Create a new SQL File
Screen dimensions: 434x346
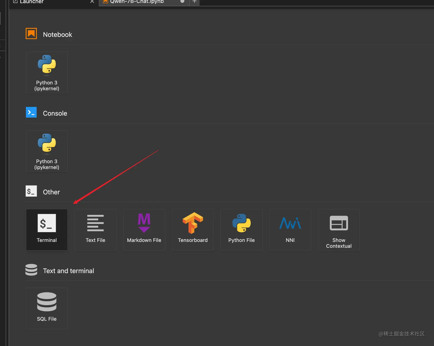(x=47, y=308)
